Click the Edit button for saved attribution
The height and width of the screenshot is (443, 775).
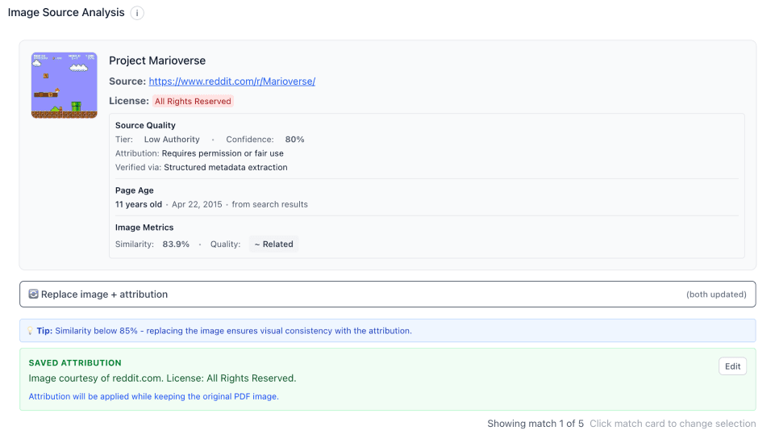[x=732, y=366]
